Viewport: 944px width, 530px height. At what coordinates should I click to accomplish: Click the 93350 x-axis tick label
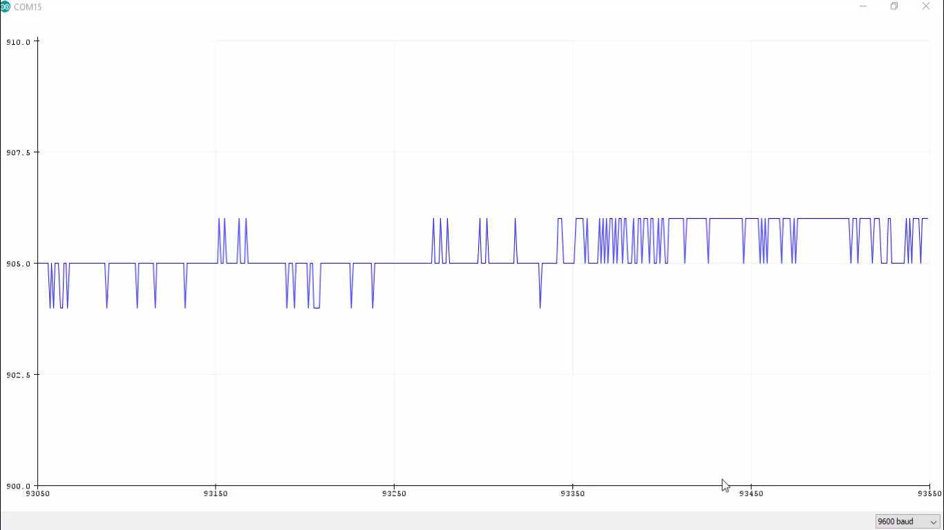pyautogui.click(x=572, y=493)
